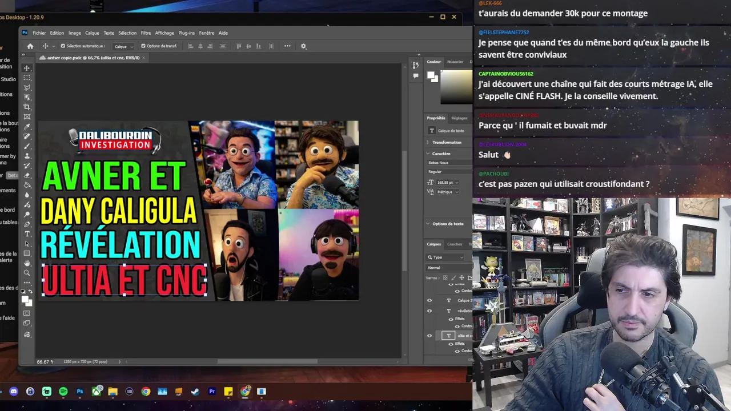Viewport: 731px width, 411px height.
Task: Open the Calque menu
Action: coord(92,33)
